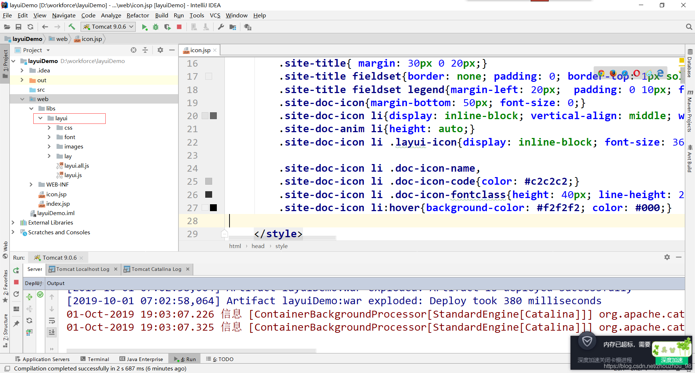Open Run panel gear settings
695x373 pixels.
click(x=667, y=257)
